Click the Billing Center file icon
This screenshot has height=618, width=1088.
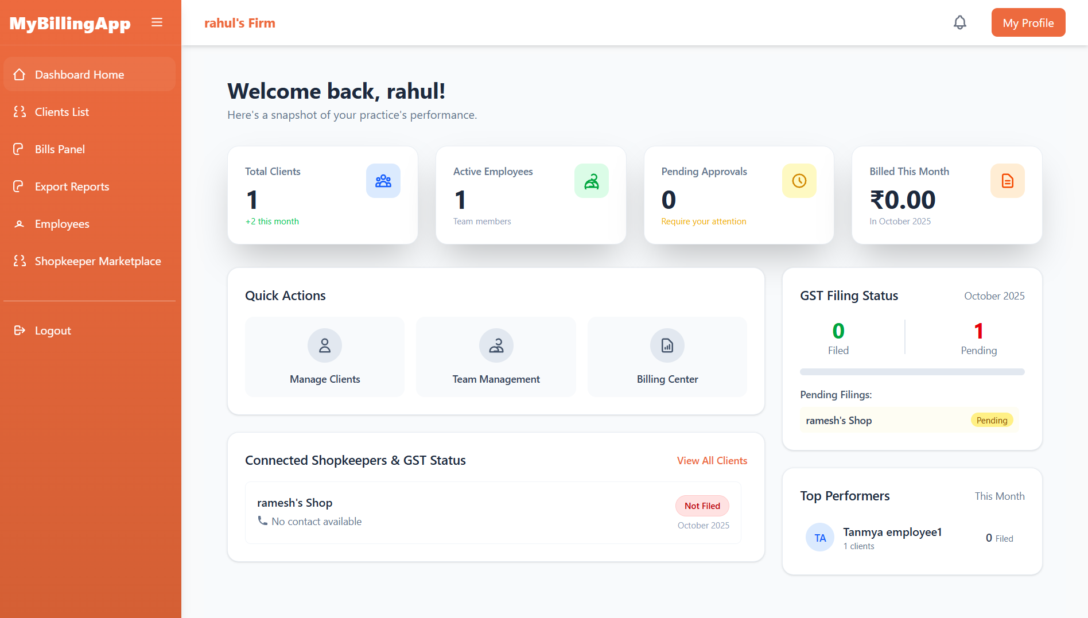point(667,345)
